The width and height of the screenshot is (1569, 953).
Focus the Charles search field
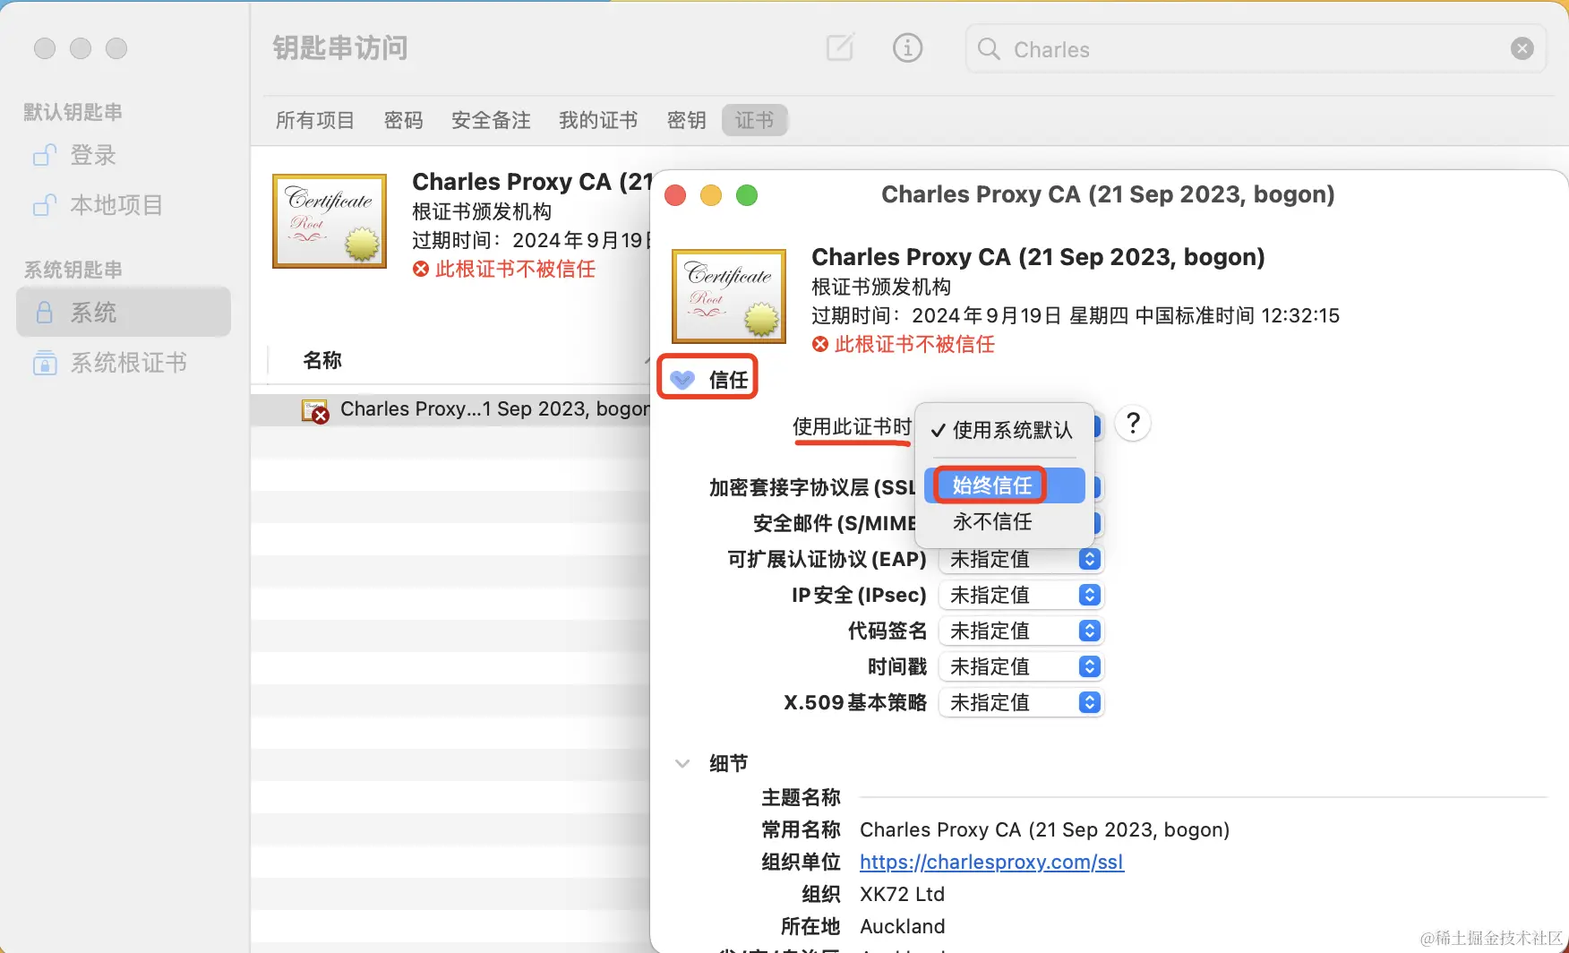coord(1256,48)
